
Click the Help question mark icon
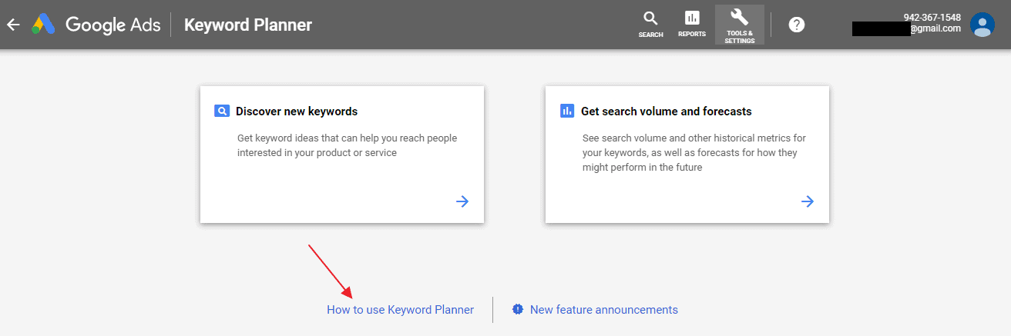click(797, 25)
